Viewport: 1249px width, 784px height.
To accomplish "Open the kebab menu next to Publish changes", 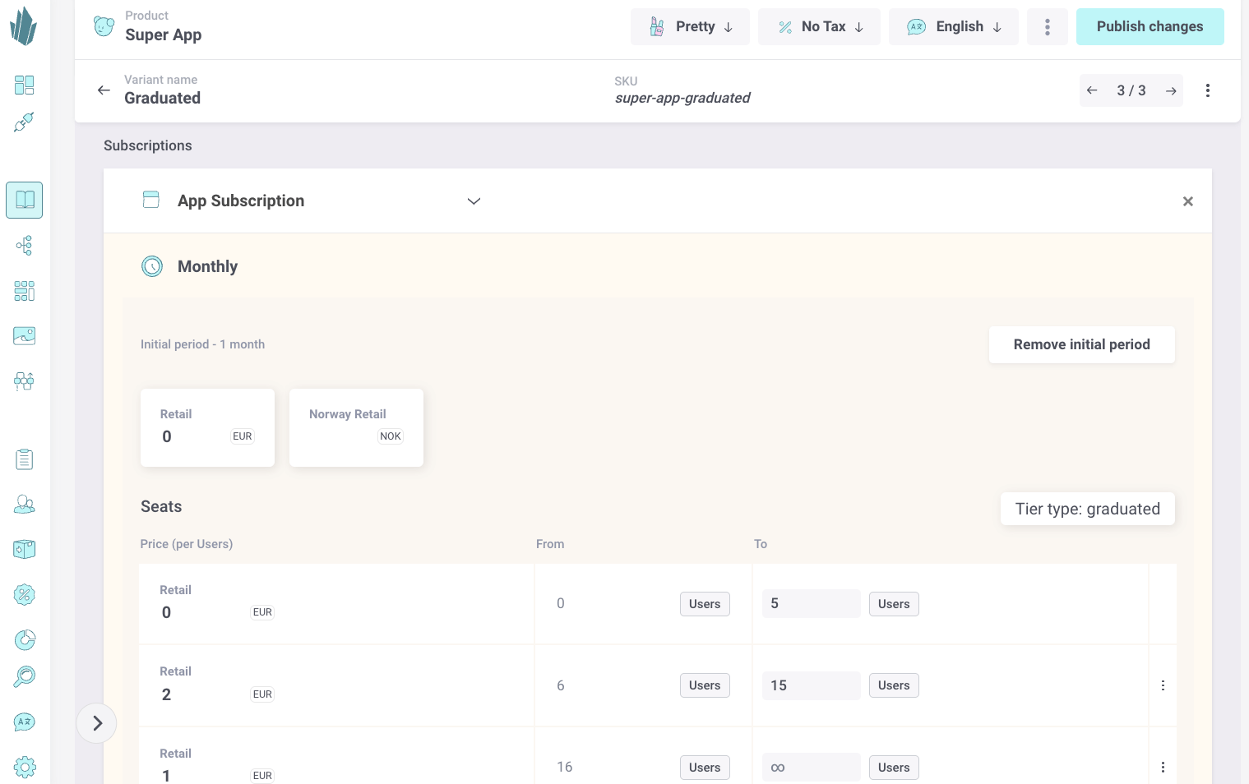I will [1047, 26].
